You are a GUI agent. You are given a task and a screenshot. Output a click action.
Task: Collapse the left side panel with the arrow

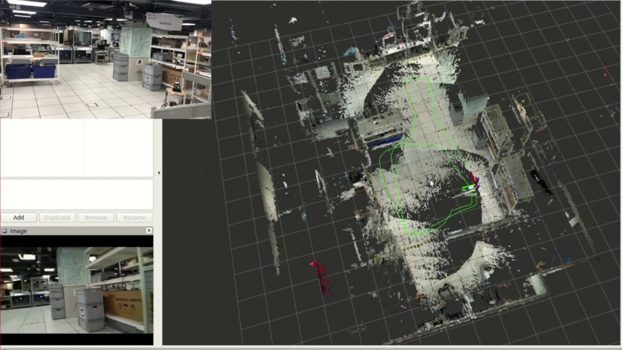[x=158, y=173]
